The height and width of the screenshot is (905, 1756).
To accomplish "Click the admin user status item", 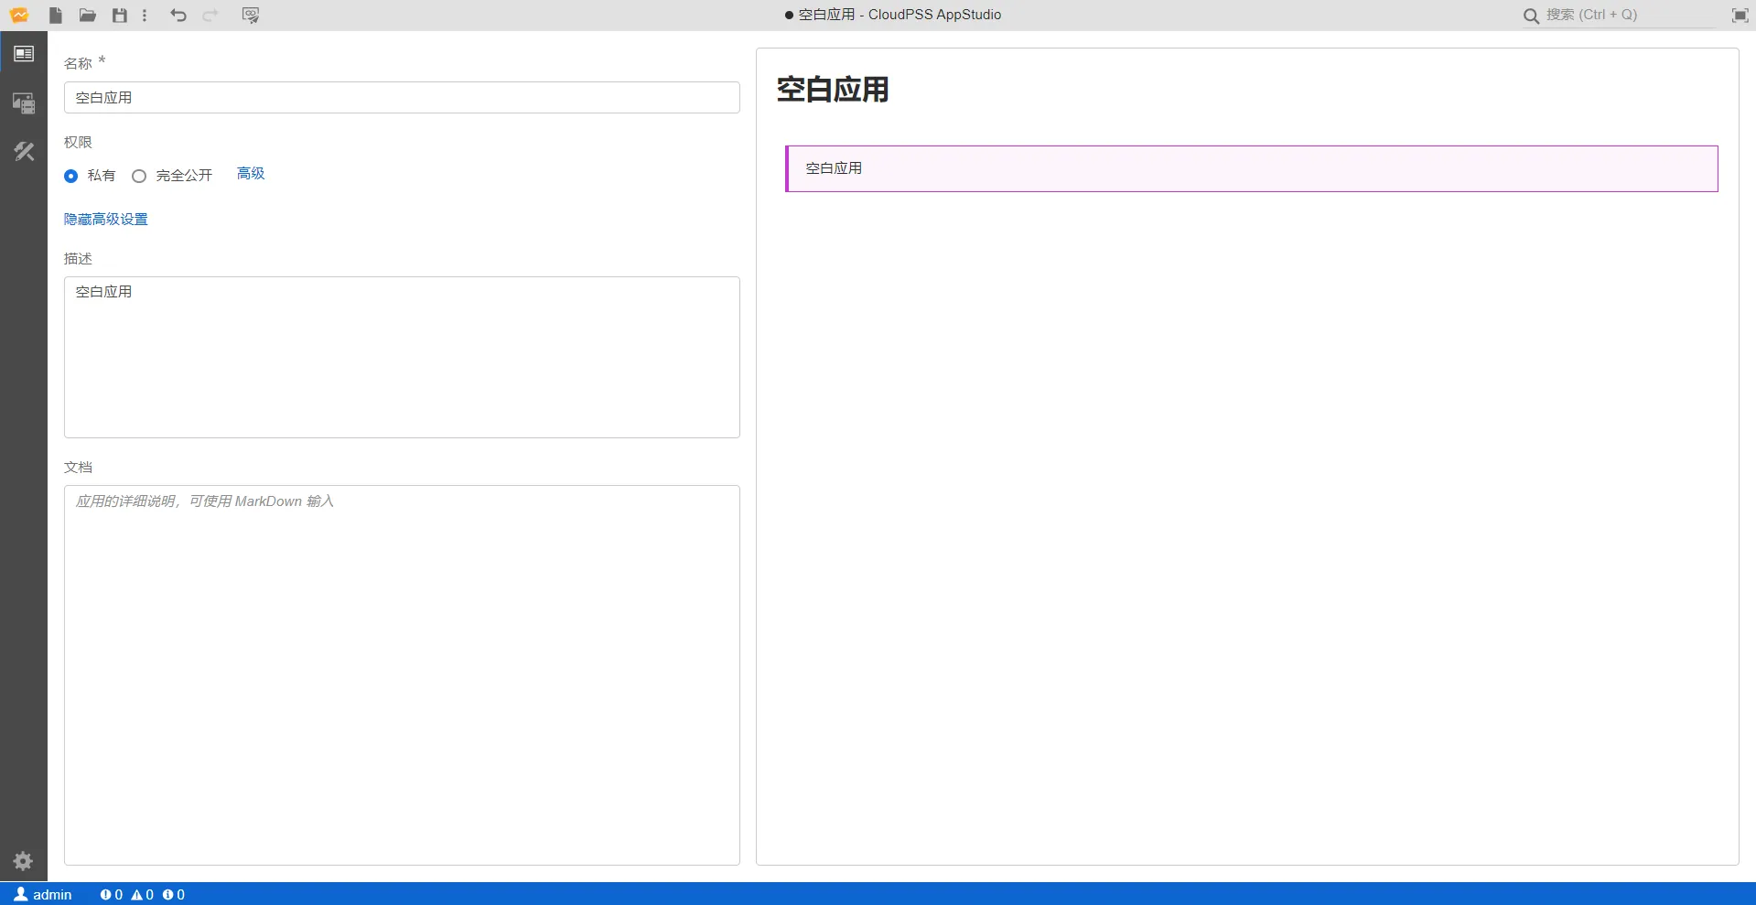I will coord(43,894).
